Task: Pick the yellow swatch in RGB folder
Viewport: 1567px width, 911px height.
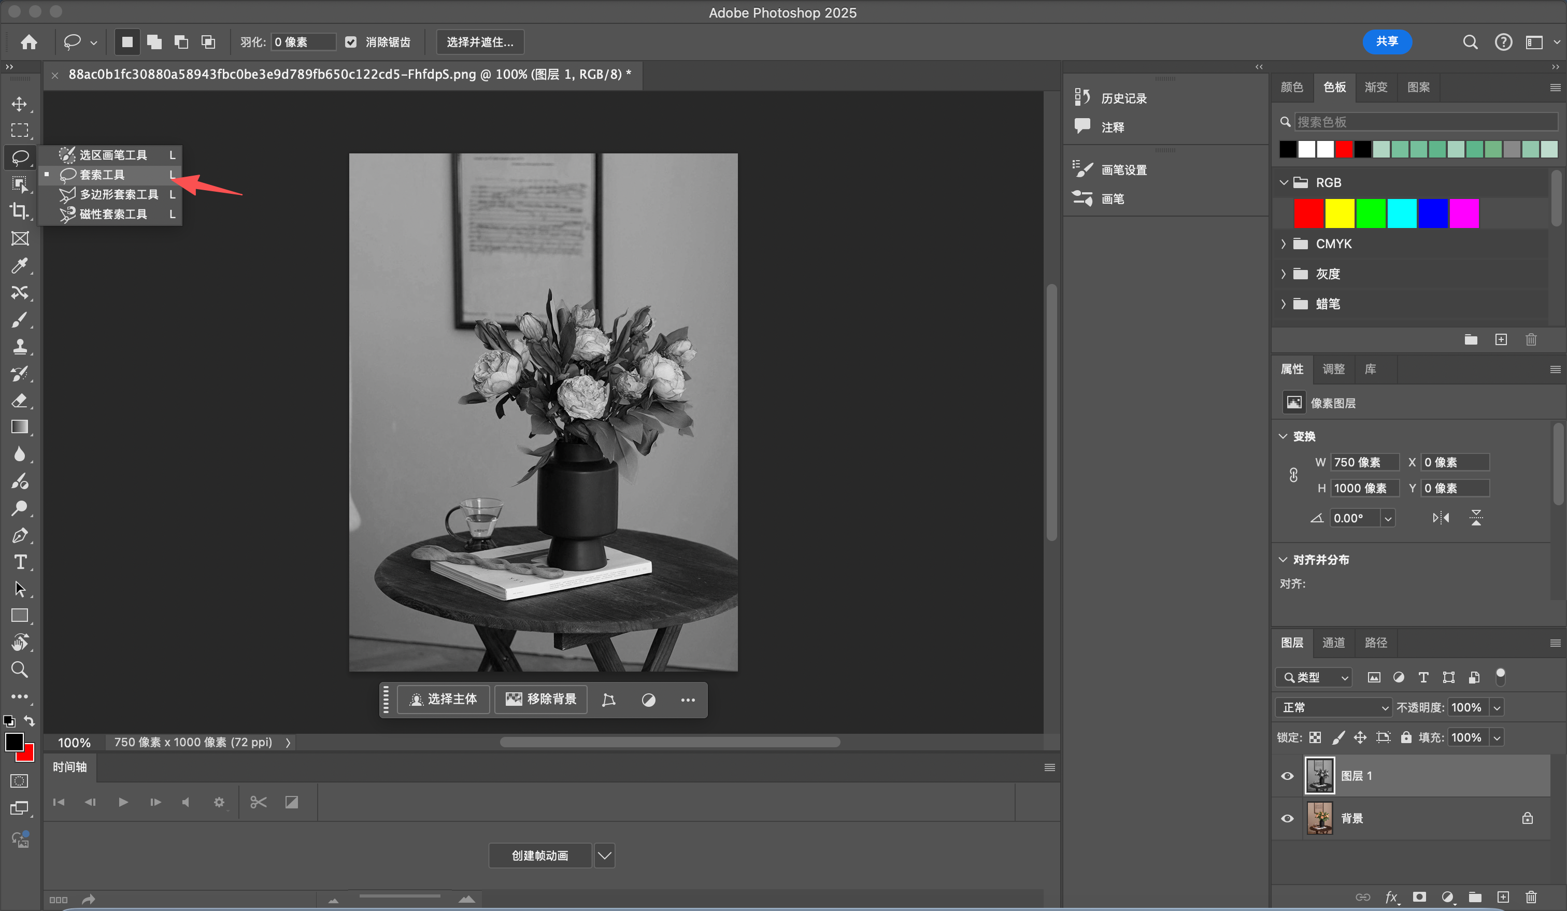Action: click(1340, 214)
